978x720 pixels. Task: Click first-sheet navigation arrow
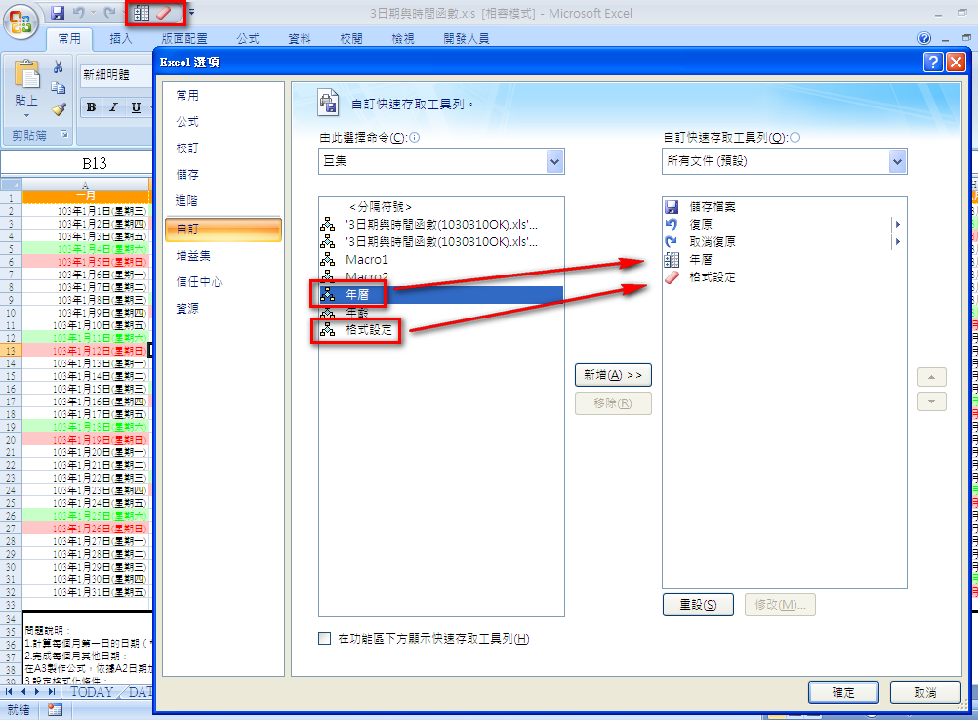tap(9, 692)
